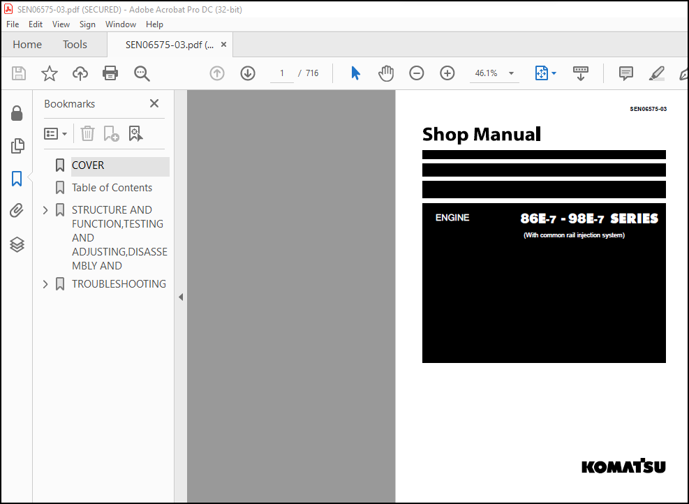Open the Window menu

pyautogui.click(x=120, y=24)
